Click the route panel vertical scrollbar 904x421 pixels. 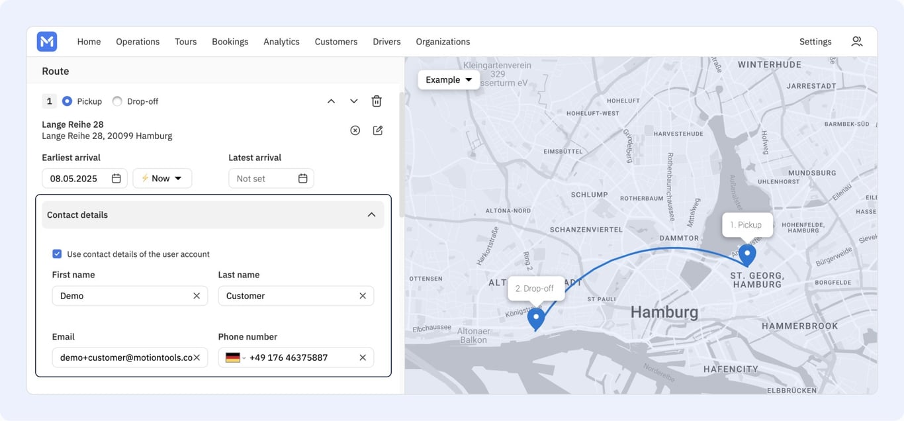[401, 154]
